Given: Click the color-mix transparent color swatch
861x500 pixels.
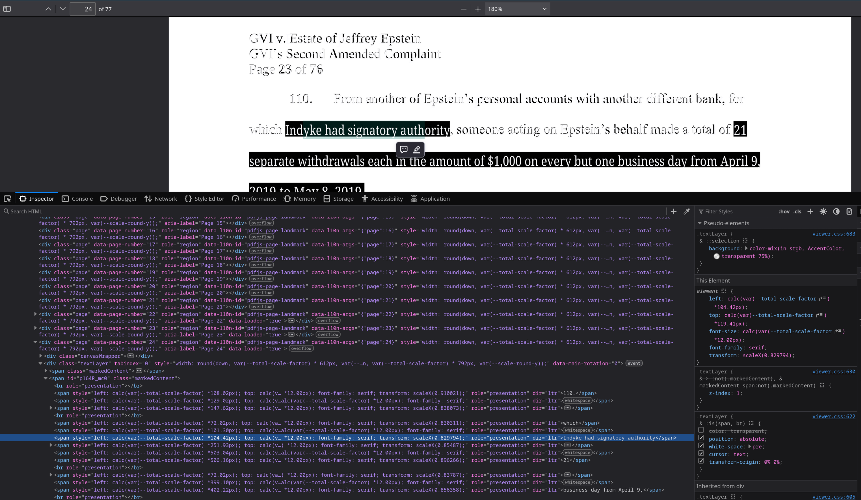Looking at the screenshot, I should 716,256.
